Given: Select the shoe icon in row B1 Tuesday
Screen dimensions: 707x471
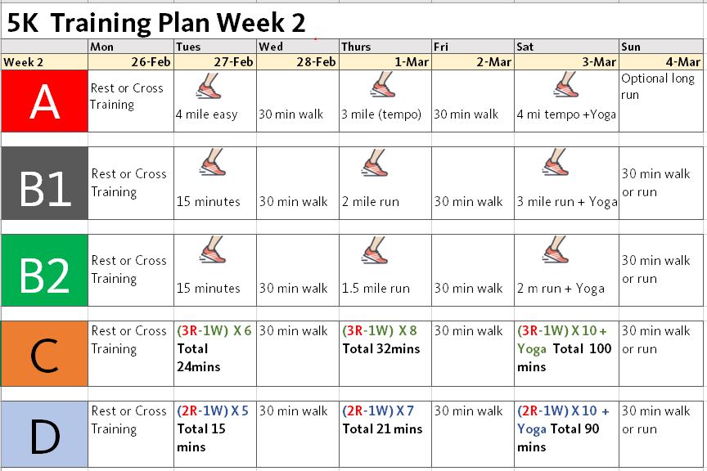Looking at the screenshot, I should tap(213, 162).
